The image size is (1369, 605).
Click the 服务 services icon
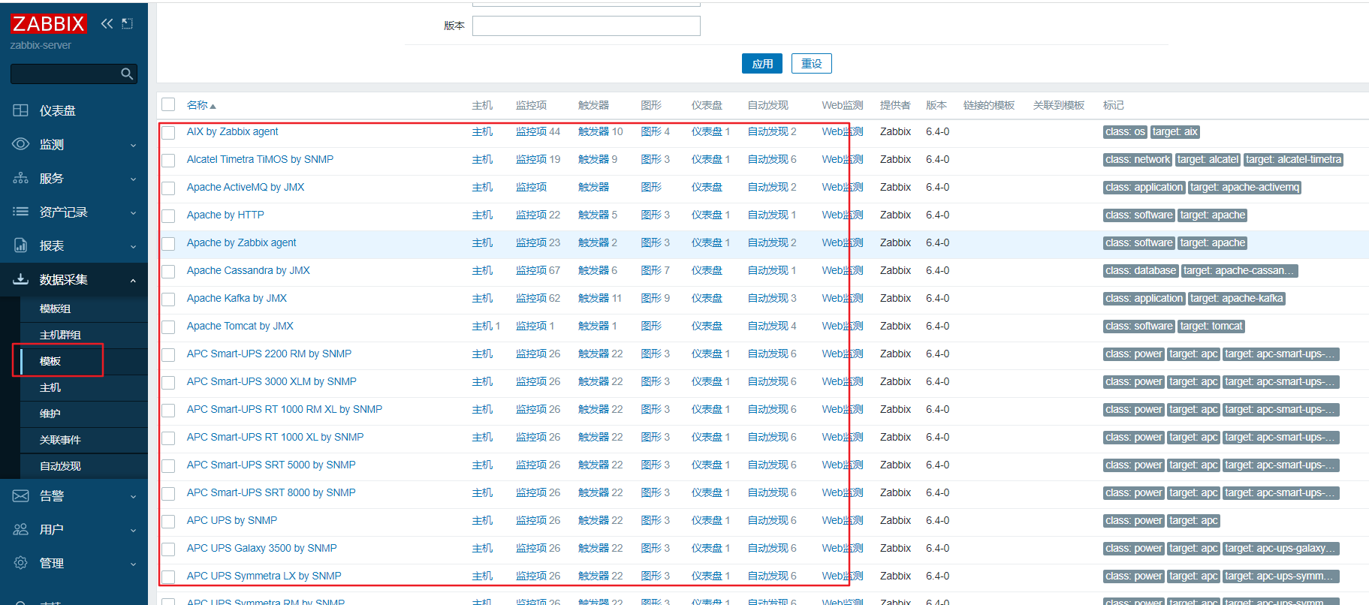(x=21, y=178)
